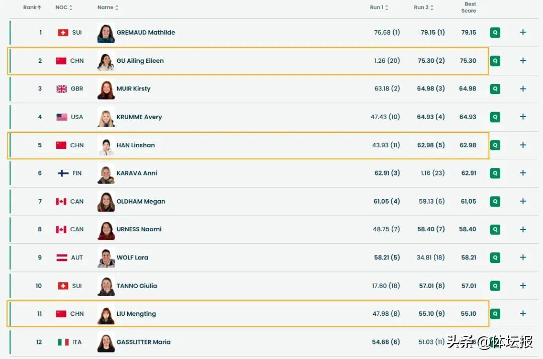Viewport: 543px width, 359px height.
Task: Open MUIR Kirsty's athlete profile link
Action: (x=133, y=89)
